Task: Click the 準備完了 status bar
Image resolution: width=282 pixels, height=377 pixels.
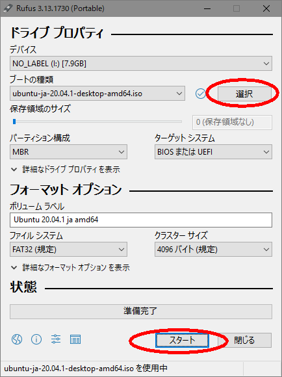Action: click(141, 311)
